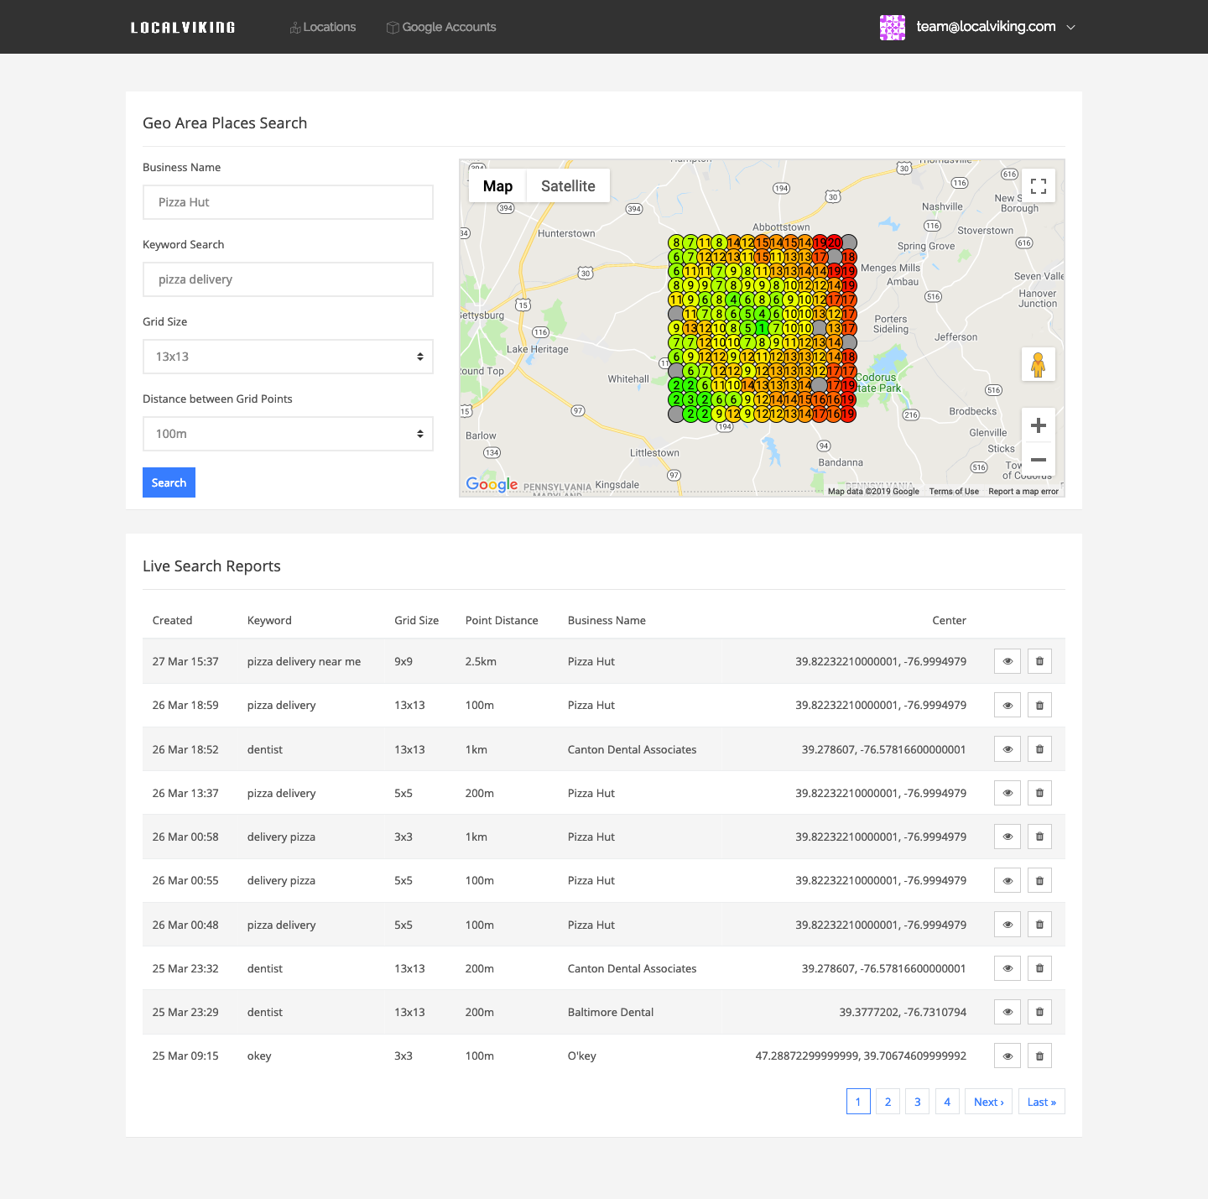Delete the 26 Mar 18:52 dentist report
This screenshot has width=1208, height=1199.
(x=1039, y=749)
